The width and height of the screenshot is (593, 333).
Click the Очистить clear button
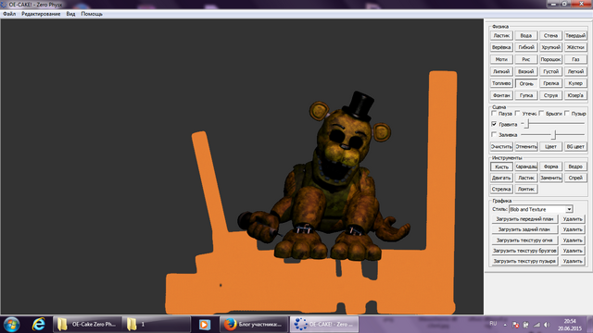click(x=501, y=146)
